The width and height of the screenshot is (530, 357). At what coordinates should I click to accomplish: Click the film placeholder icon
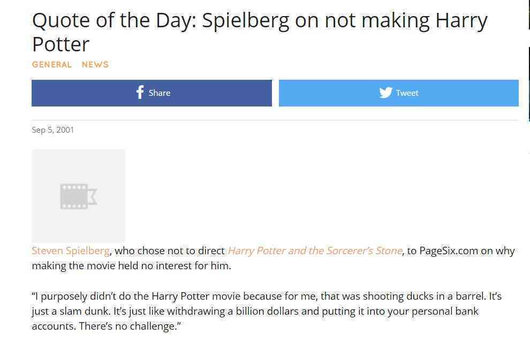(78, 196)
